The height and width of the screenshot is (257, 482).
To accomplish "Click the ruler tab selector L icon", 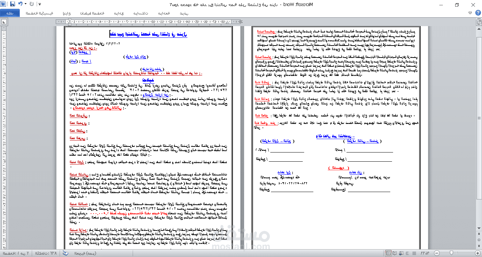I will tap(4, 22).
